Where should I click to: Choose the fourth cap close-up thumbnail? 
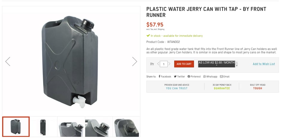coord(99,127)
